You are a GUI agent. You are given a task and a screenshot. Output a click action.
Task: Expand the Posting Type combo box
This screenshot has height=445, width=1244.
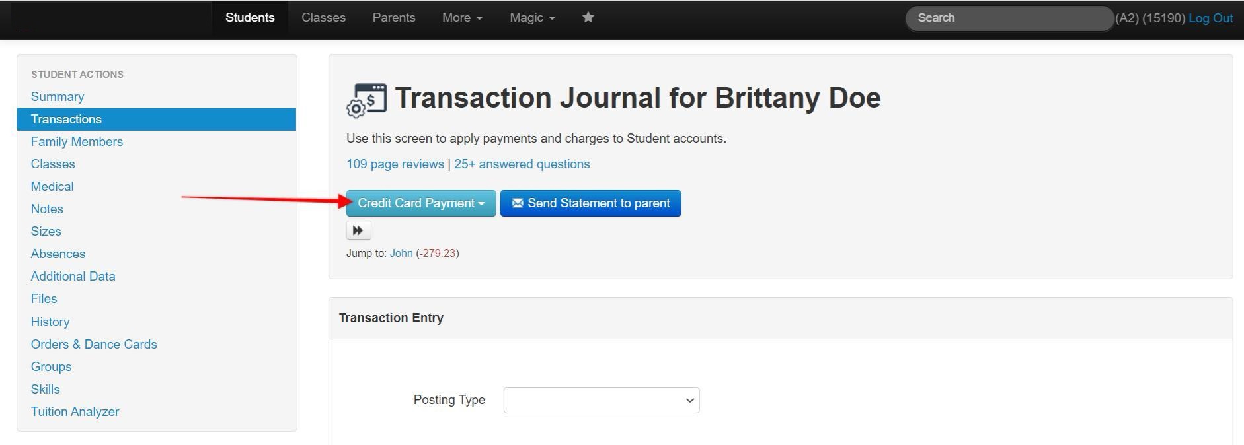(601, 400)
